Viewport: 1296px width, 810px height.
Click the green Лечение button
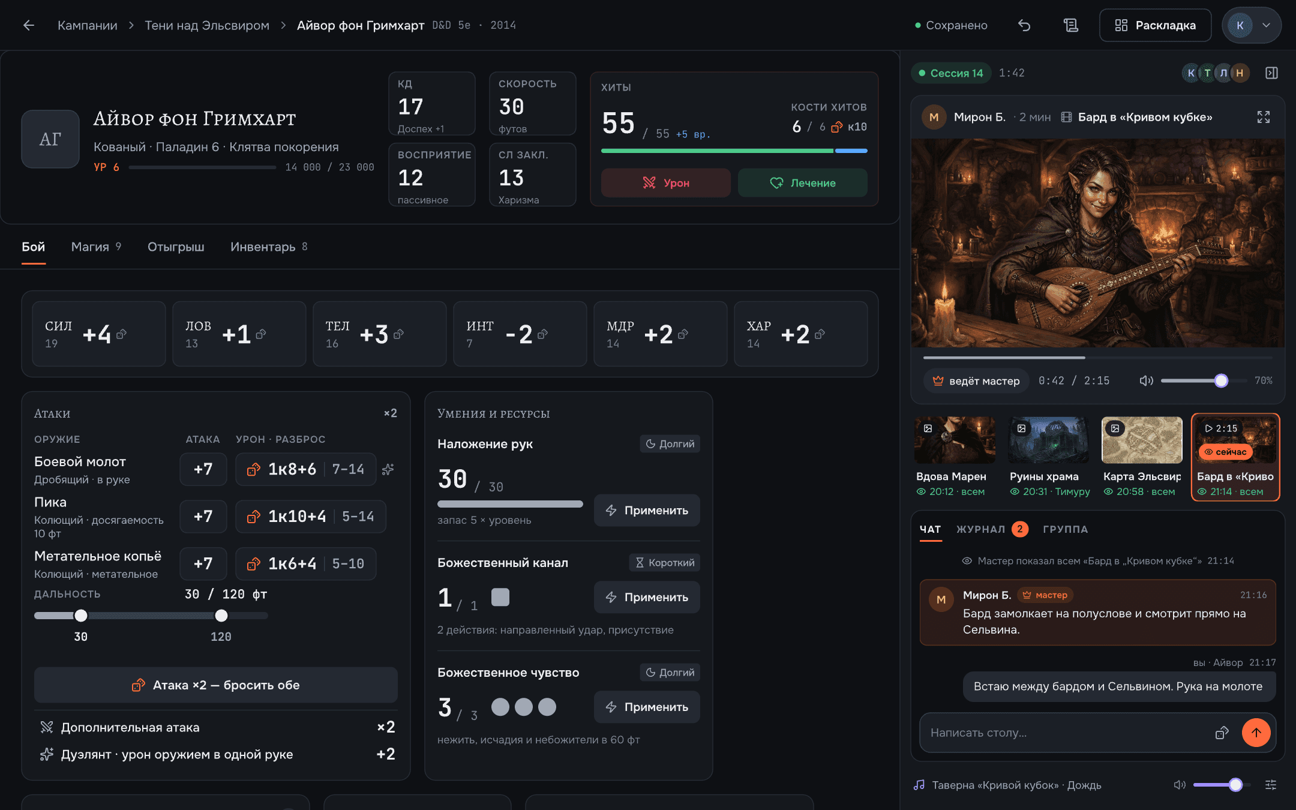(x=803, y=182)
